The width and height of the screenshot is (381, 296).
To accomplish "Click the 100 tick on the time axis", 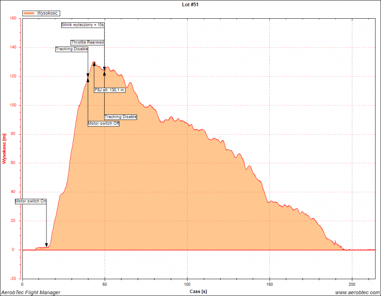I will [187, 285].
